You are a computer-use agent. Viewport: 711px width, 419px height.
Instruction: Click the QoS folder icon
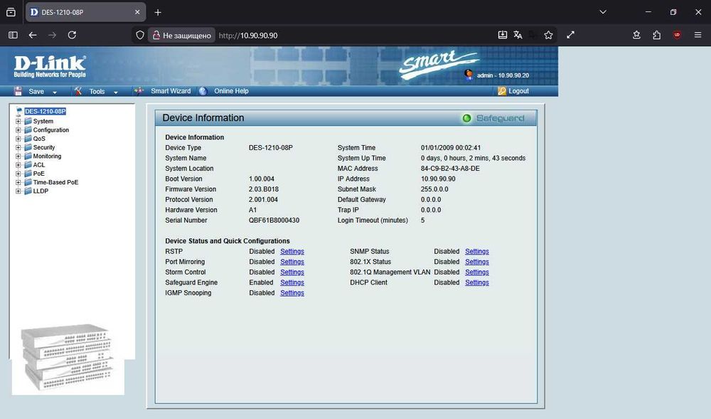coord(28,138)
